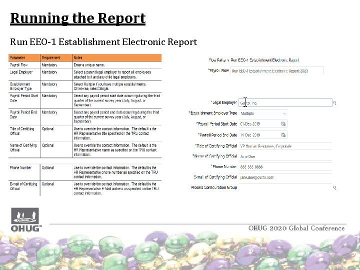Click the Phone Number field
Viewport: 360px width, 270px height.
point(285,167)
